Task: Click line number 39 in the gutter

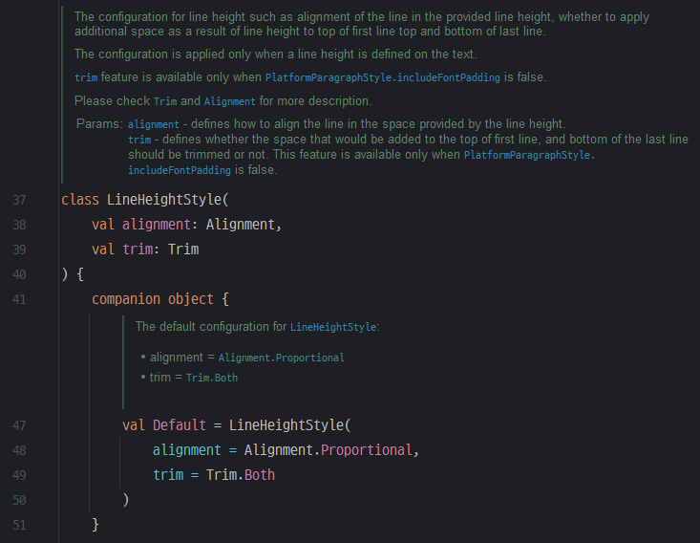Action: pyautogui.click(x=19, y=250)
